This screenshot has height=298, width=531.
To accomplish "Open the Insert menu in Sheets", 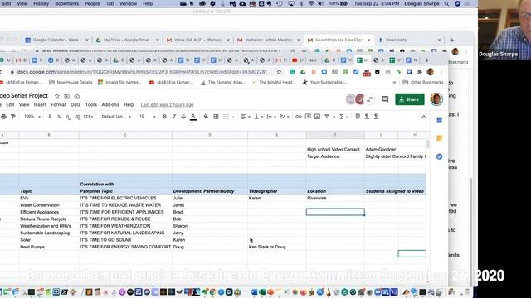I will point(40,105).
